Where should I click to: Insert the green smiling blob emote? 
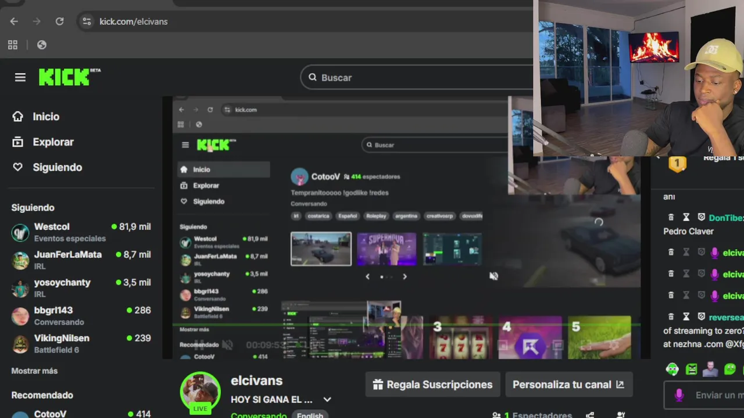[730, 369]
